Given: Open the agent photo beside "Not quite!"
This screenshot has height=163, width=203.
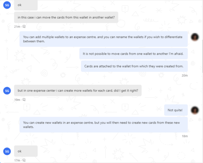Looking at the screenshot, I should pos(195,110).
